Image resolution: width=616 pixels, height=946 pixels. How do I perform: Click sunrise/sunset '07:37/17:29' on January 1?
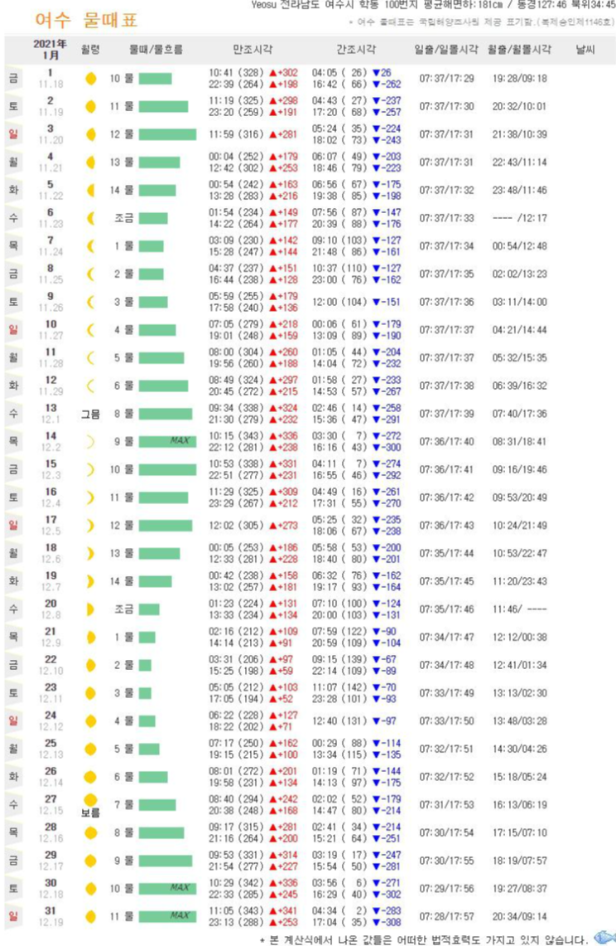446,79
